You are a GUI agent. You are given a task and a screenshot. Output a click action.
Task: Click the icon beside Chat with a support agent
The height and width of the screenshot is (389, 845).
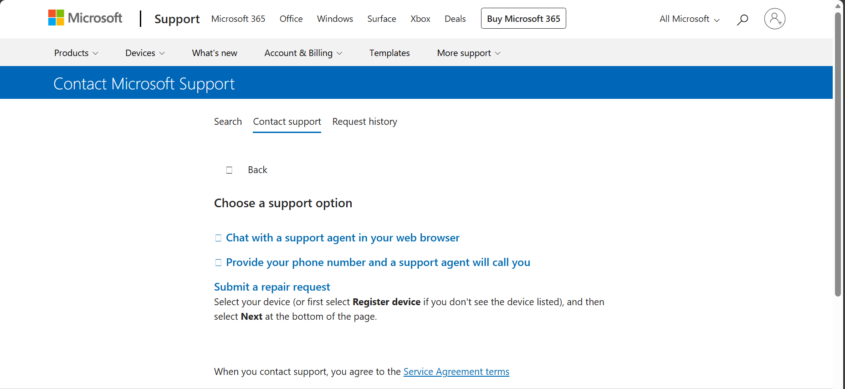click(218, 238)
